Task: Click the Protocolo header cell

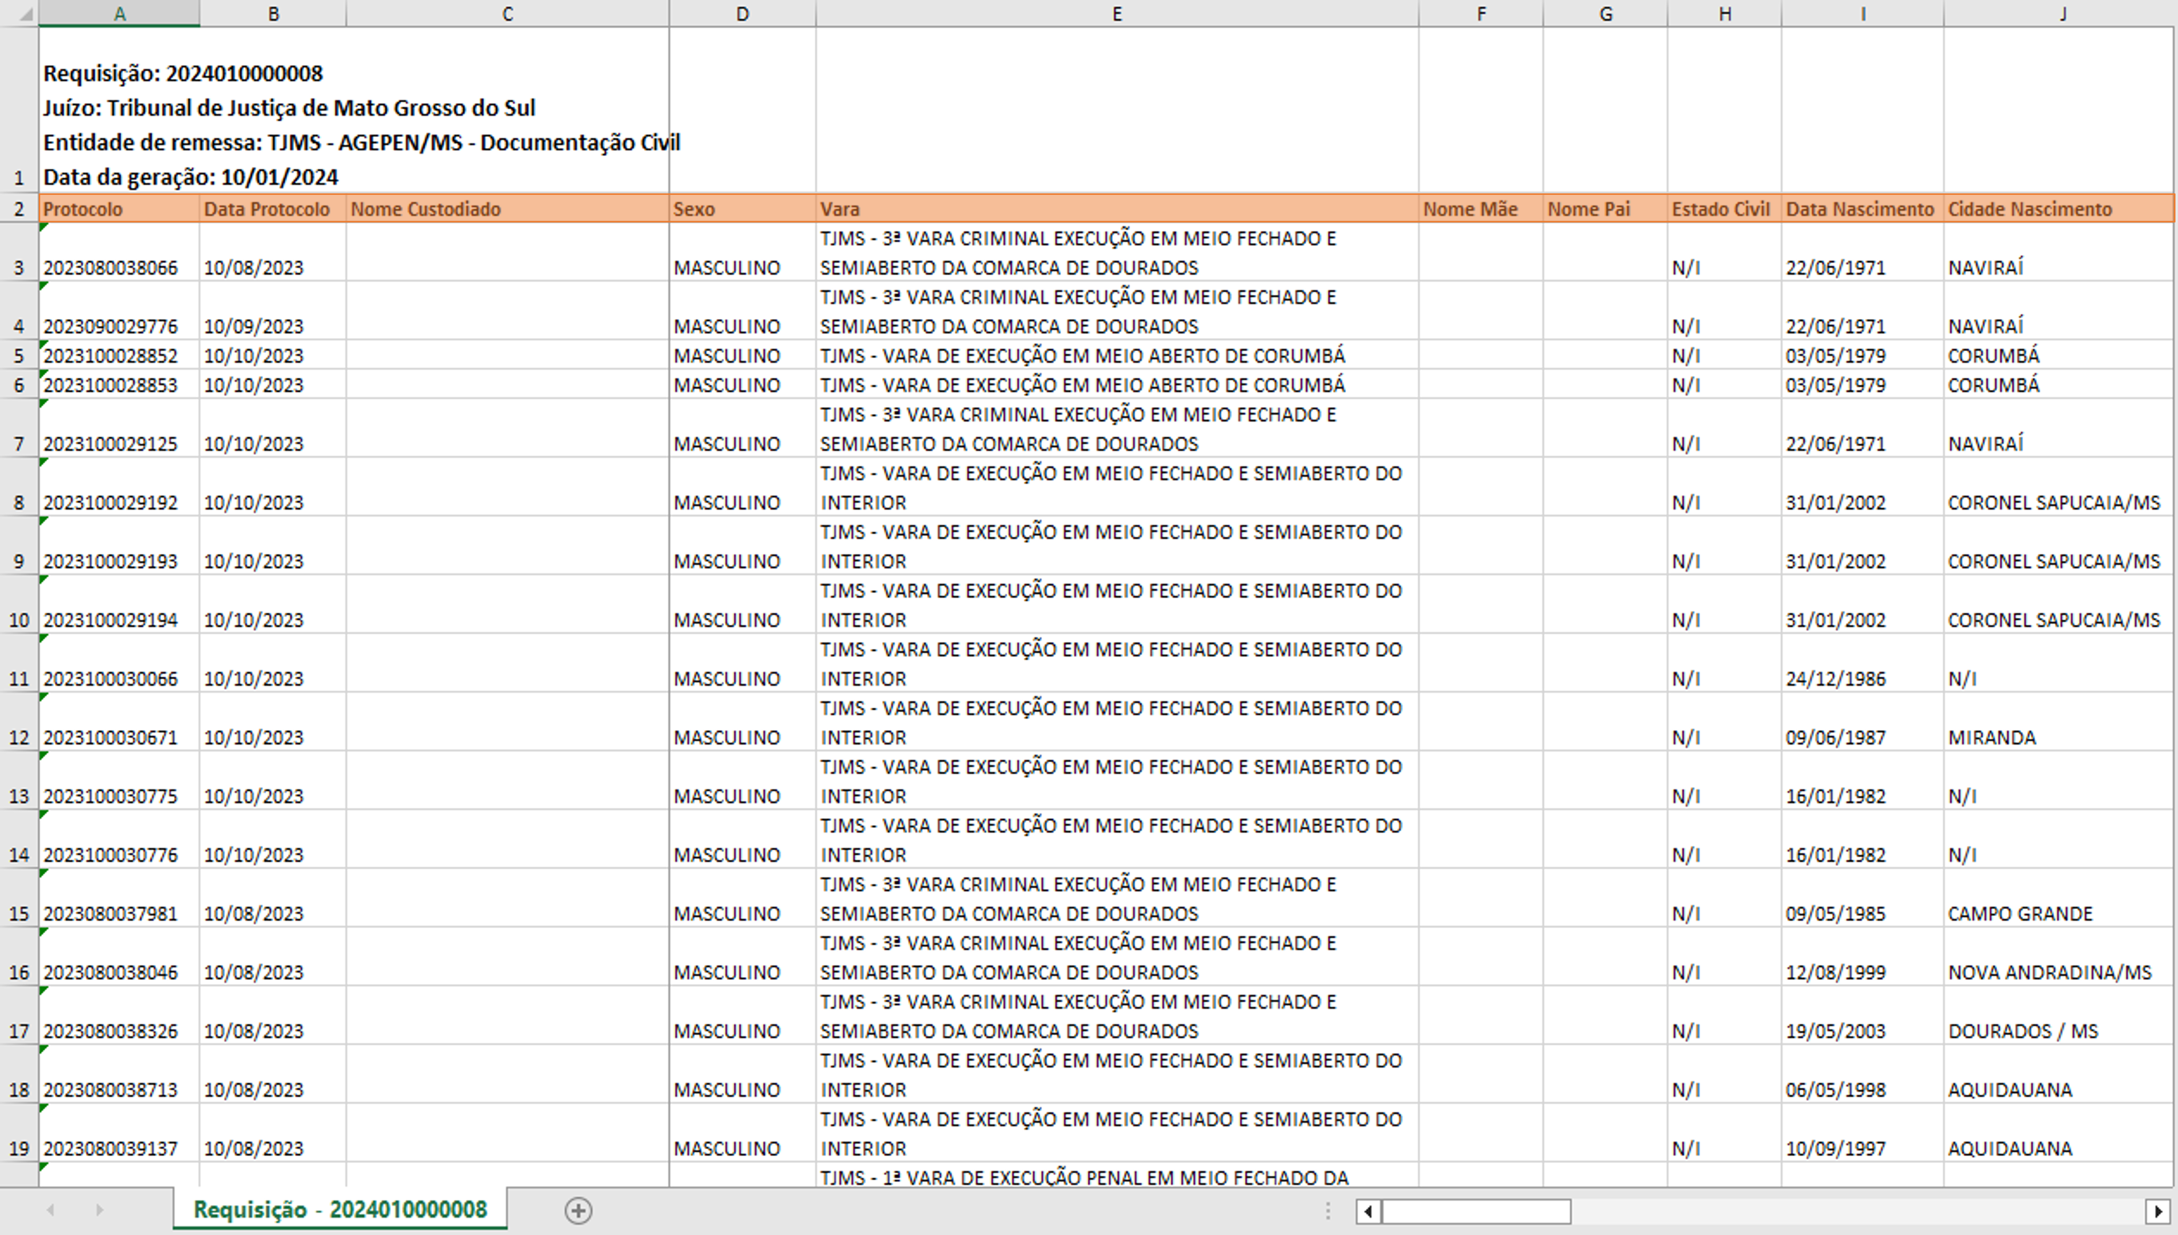Action: coord(120,208)
